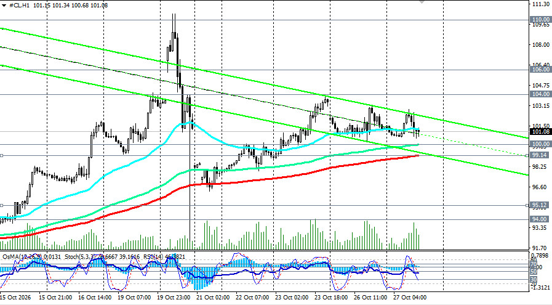The image size is (552, 305).
Task: Click the 26 Oct 11:00 time label
Action: pos(370,298)
